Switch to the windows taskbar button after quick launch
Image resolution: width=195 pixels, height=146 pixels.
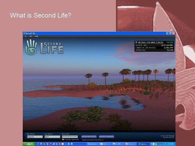tap(93, 144)
